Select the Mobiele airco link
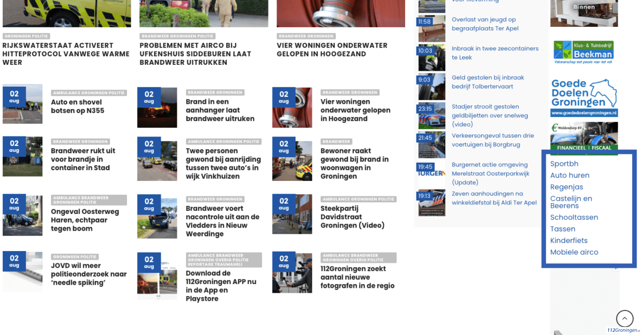643x335 pixels. (574, 252)
